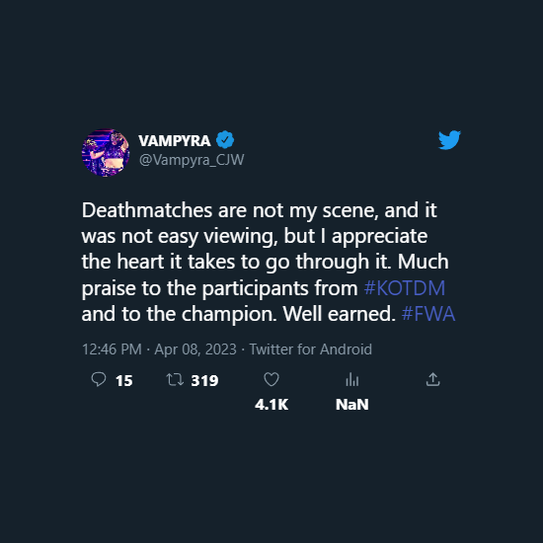Open tweet analytics bar chart icon

(352, 379)
